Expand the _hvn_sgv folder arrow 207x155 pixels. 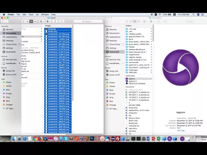151,29
